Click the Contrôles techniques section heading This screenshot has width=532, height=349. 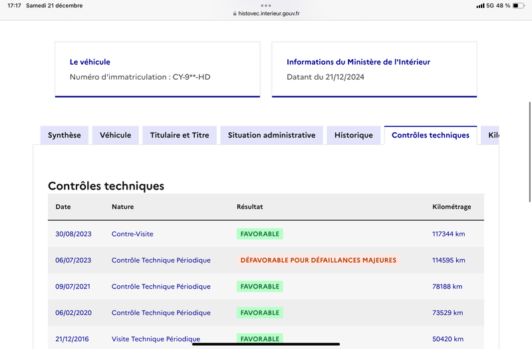pyautogui.click(x=106, y=186)
